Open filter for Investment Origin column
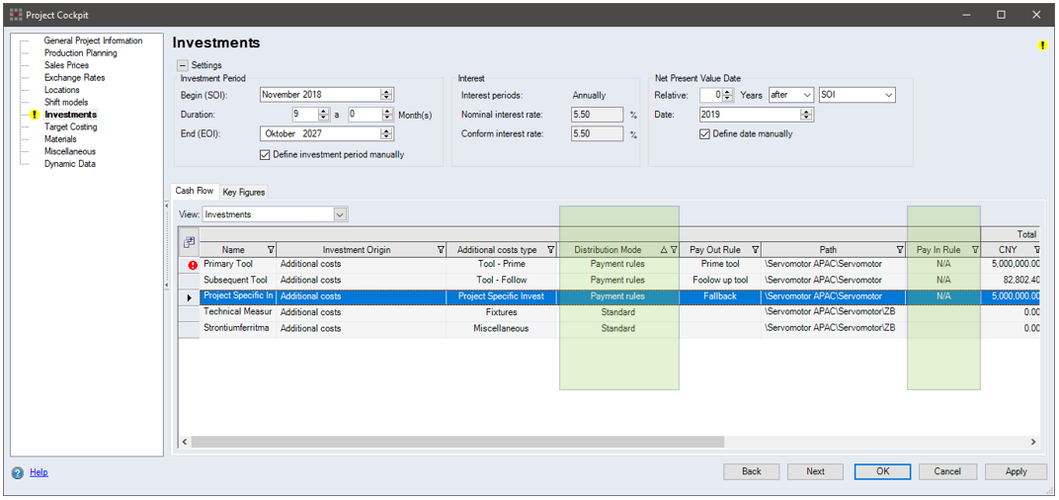This screenshot has height=500, width=1059. tap(440, 250)
